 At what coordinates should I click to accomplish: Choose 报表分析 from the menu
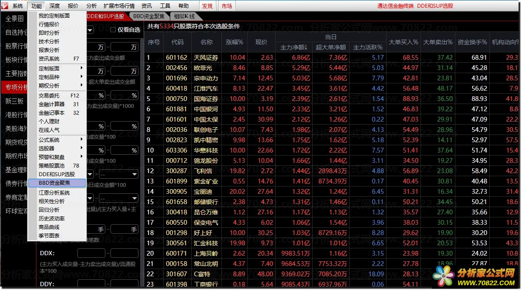(57, 50)
